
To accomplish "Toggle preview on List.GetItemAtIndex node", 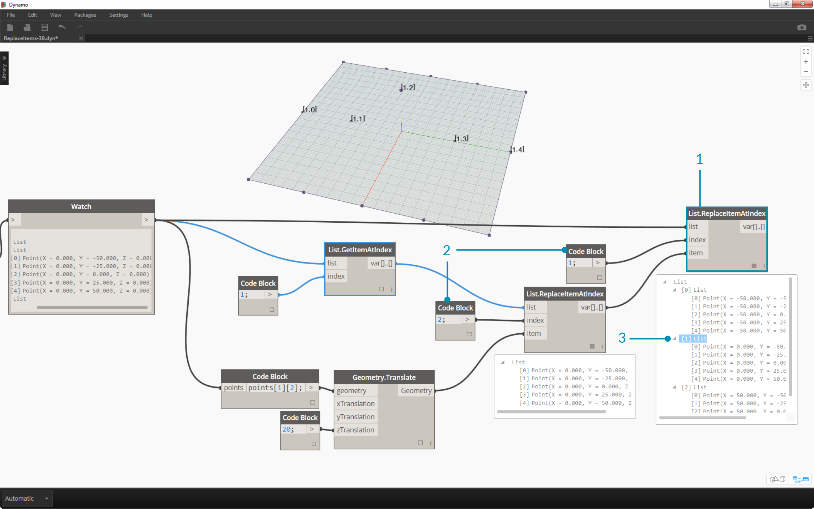I will [x=382, y=289].
